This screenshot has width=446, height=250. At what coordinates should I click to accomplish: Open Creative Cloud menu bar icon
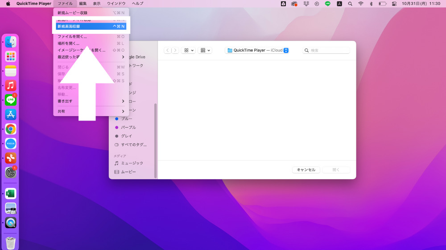294,4
